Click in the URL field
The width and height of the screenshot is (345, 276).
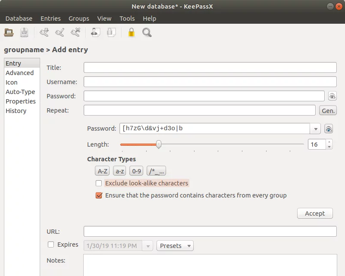point(210,231)
